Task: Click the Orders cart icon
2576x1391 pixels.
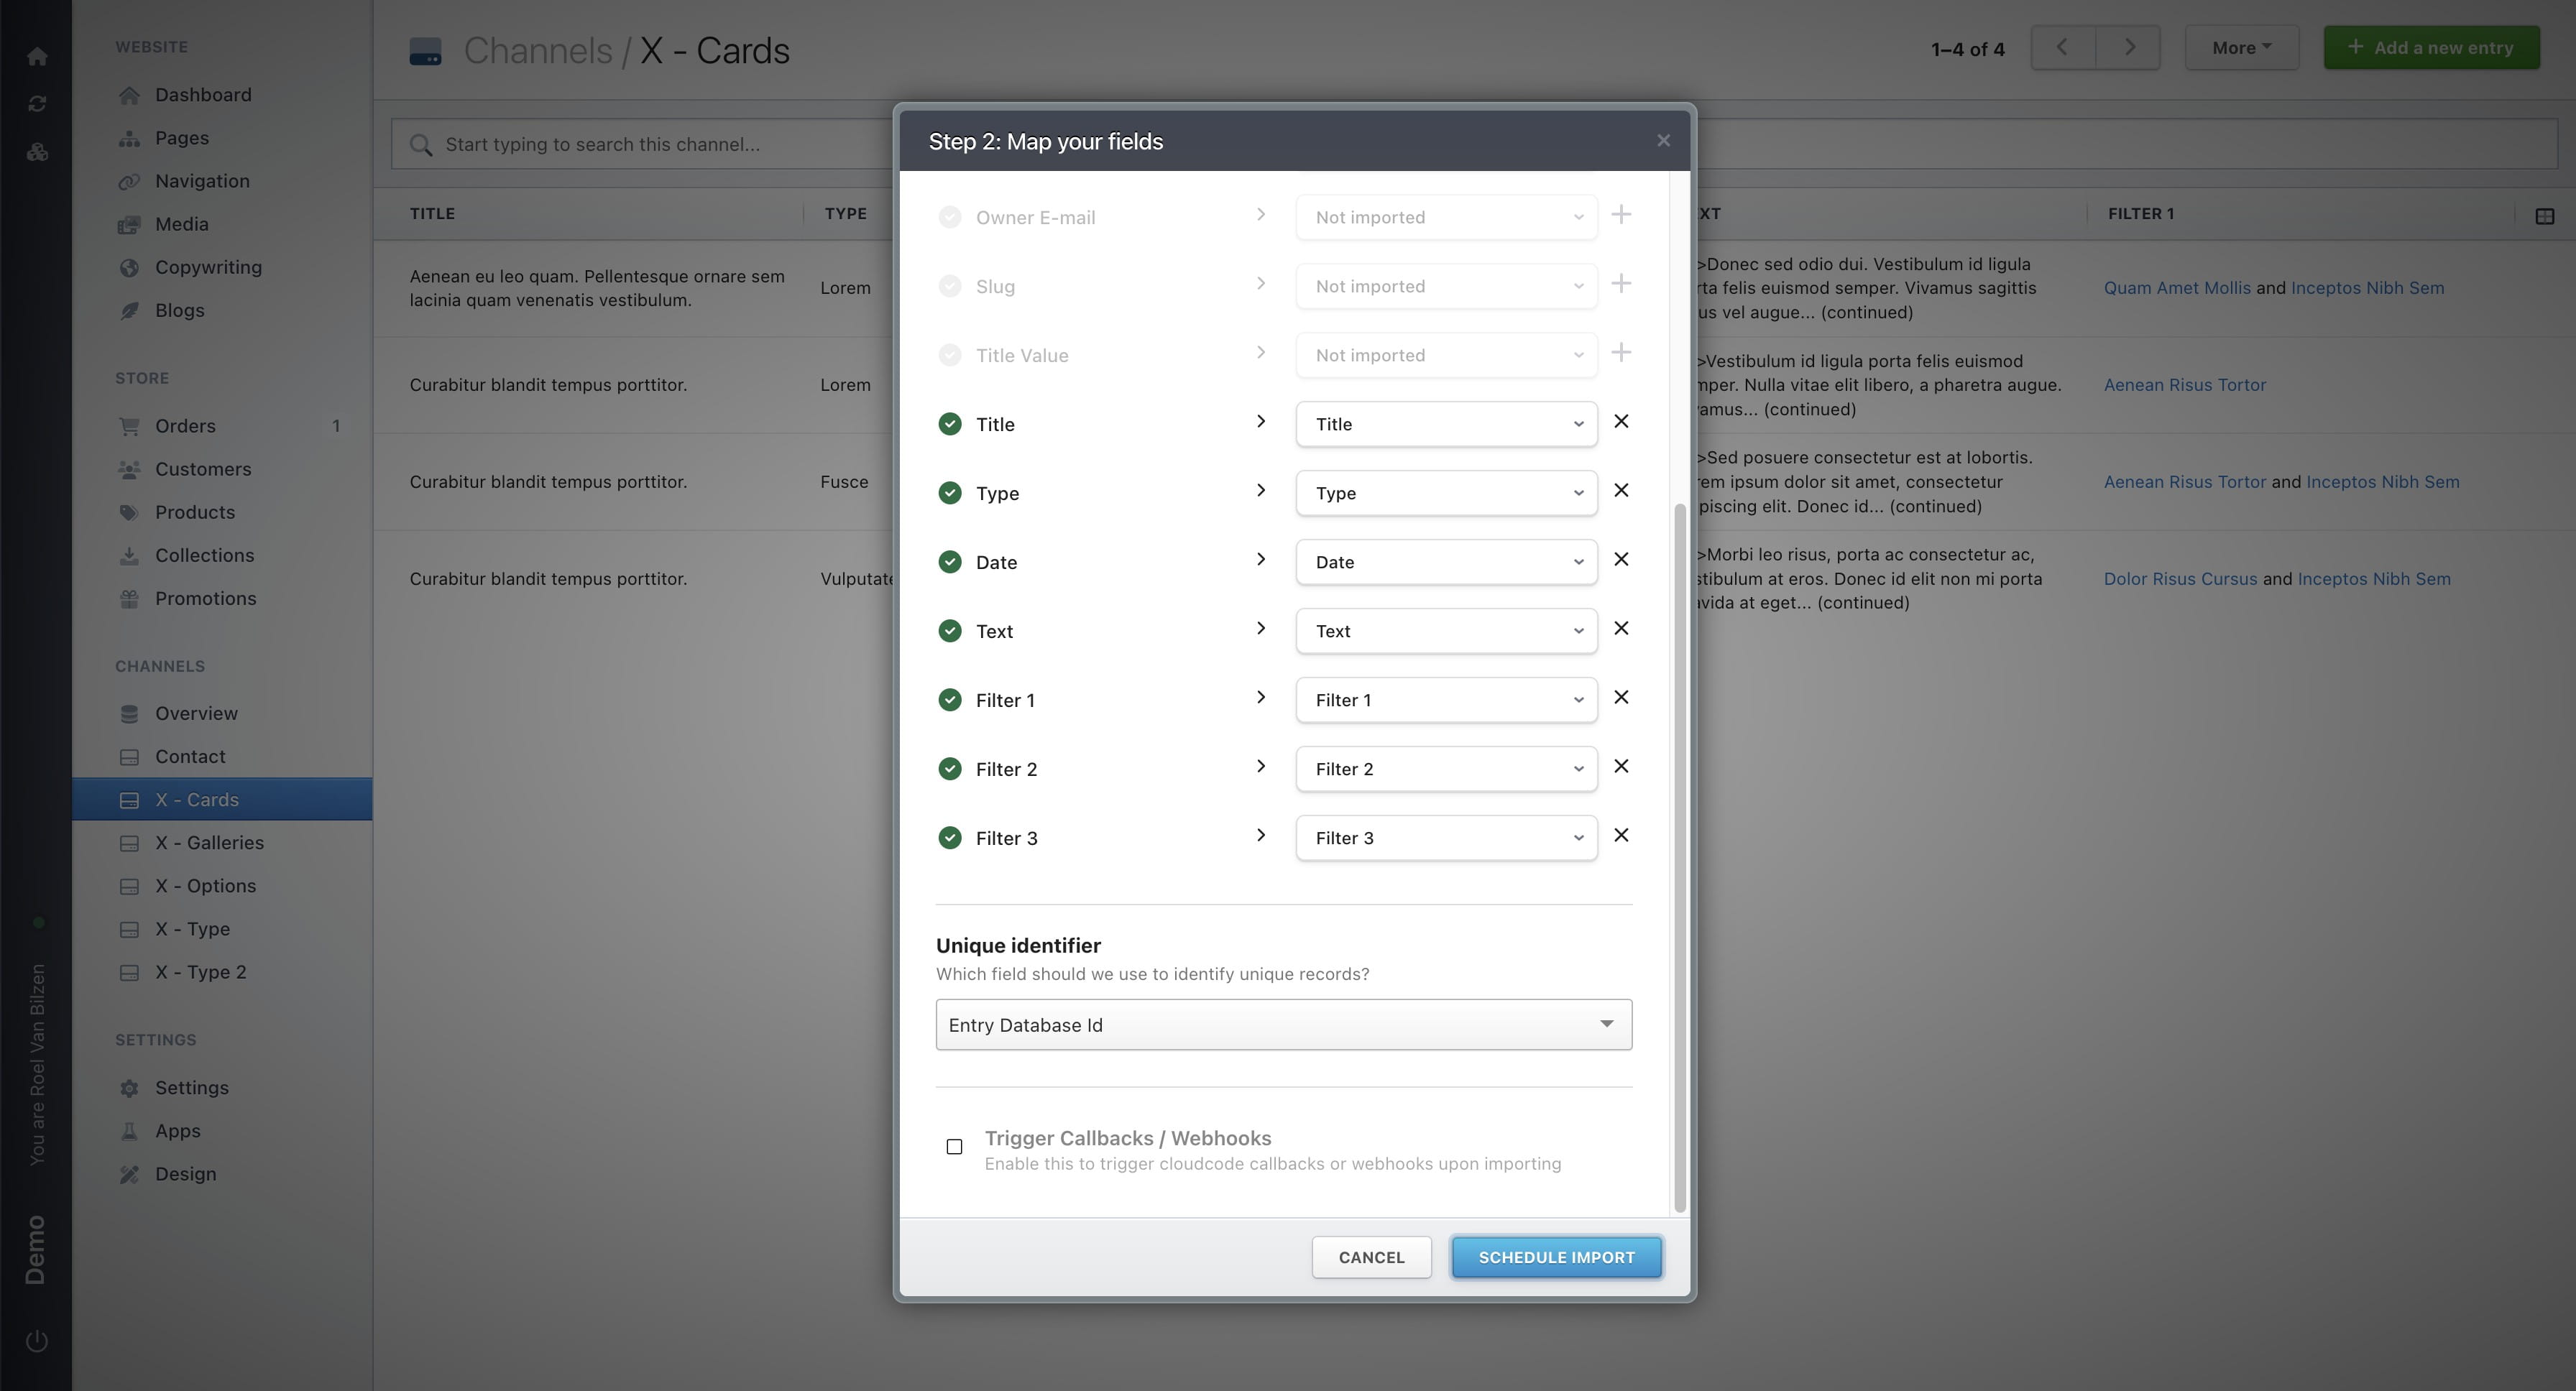Action: [x=130, y=425]
